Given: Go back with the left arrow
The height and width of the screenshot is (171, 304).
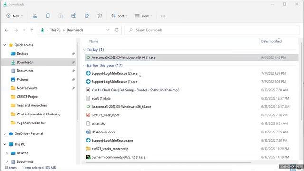Looking at the screenshot, I should click(6, 30).
